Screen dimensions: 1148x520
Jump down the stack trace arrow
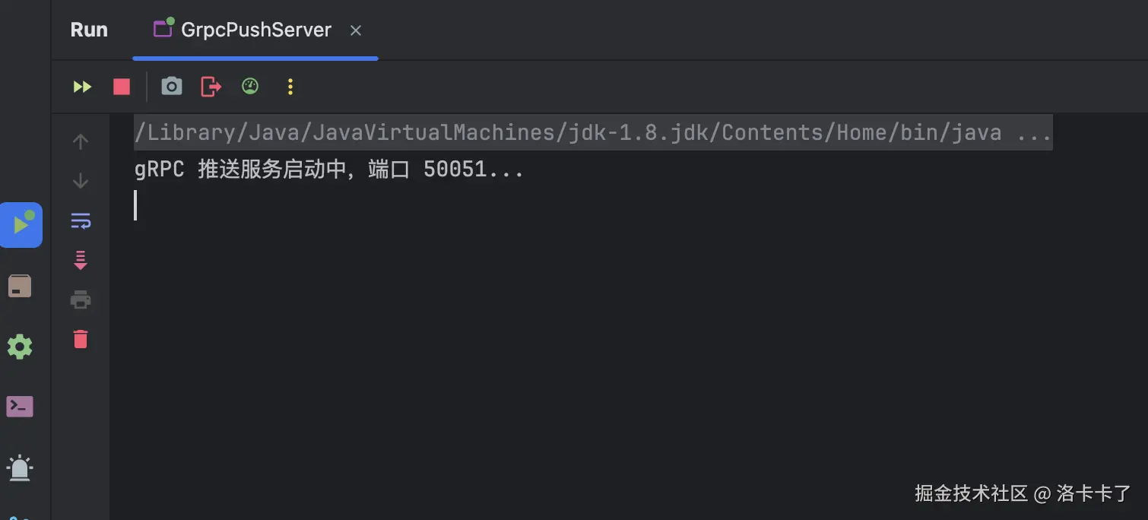[x=81, y=181]
